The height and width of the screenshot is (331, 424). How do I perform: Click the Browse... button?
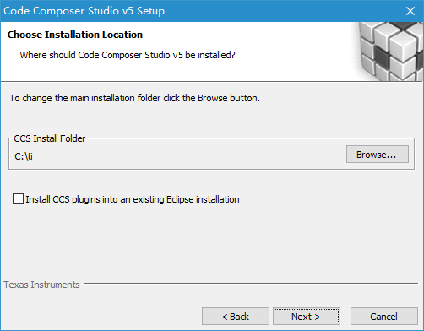click(x=378, y=155)
